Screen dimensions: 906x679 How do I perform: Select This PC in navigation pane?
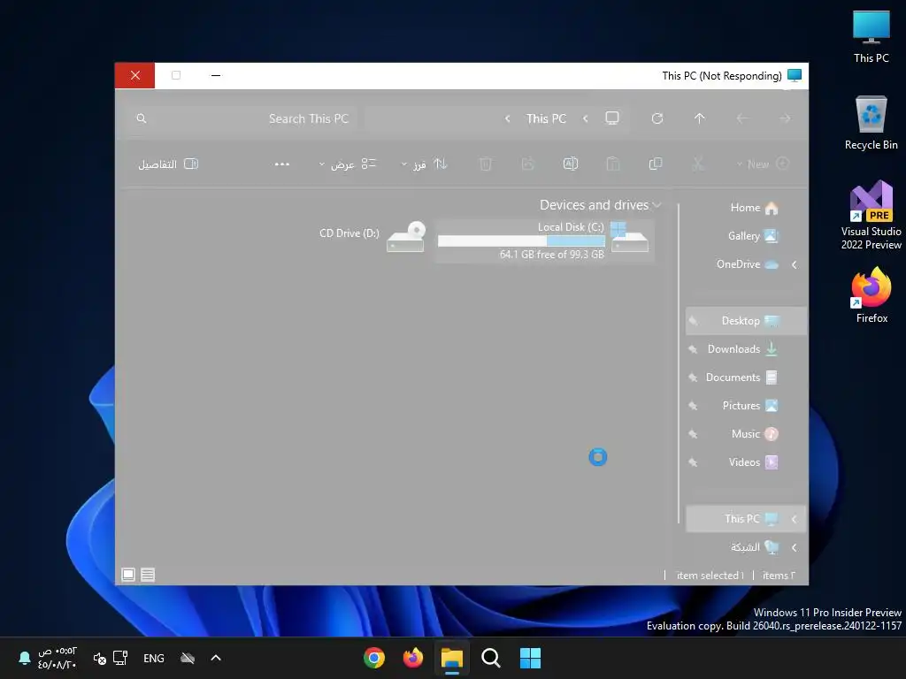coord(747,518)
